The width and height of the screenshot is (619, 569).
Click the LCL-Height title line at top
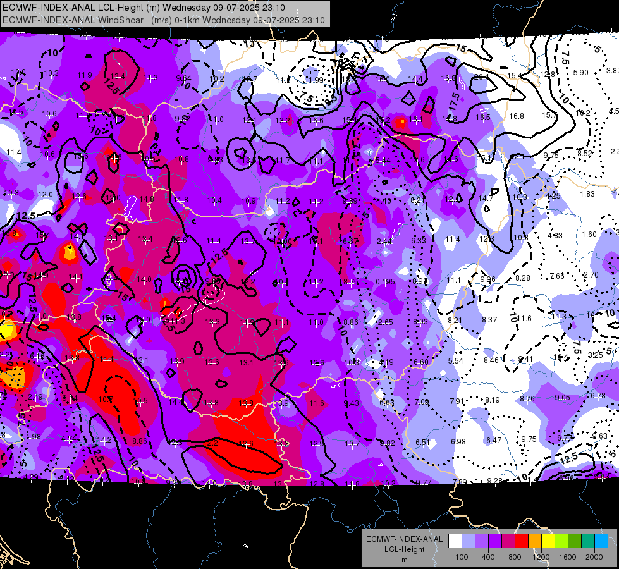(x=144, y=8)
